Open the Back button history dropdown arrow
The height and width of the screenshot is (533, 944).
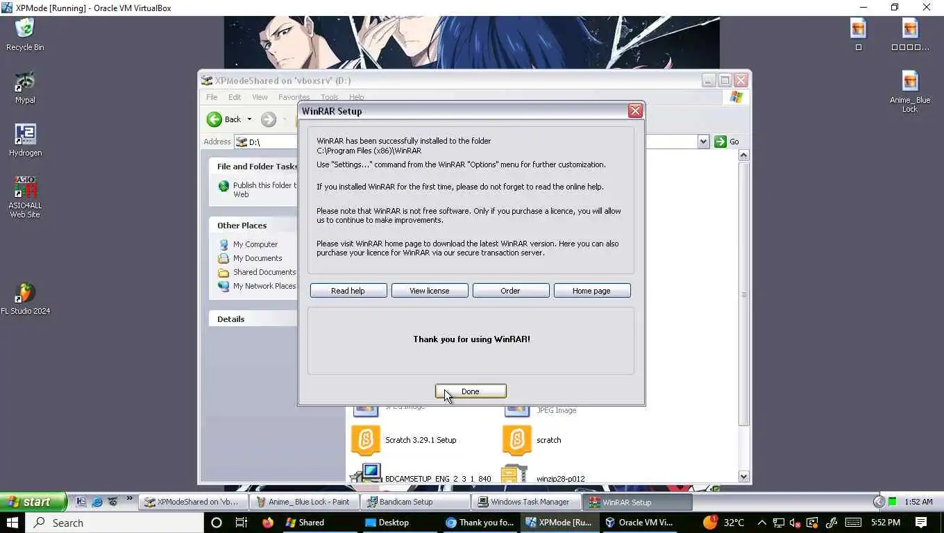(x=249, y=119)
